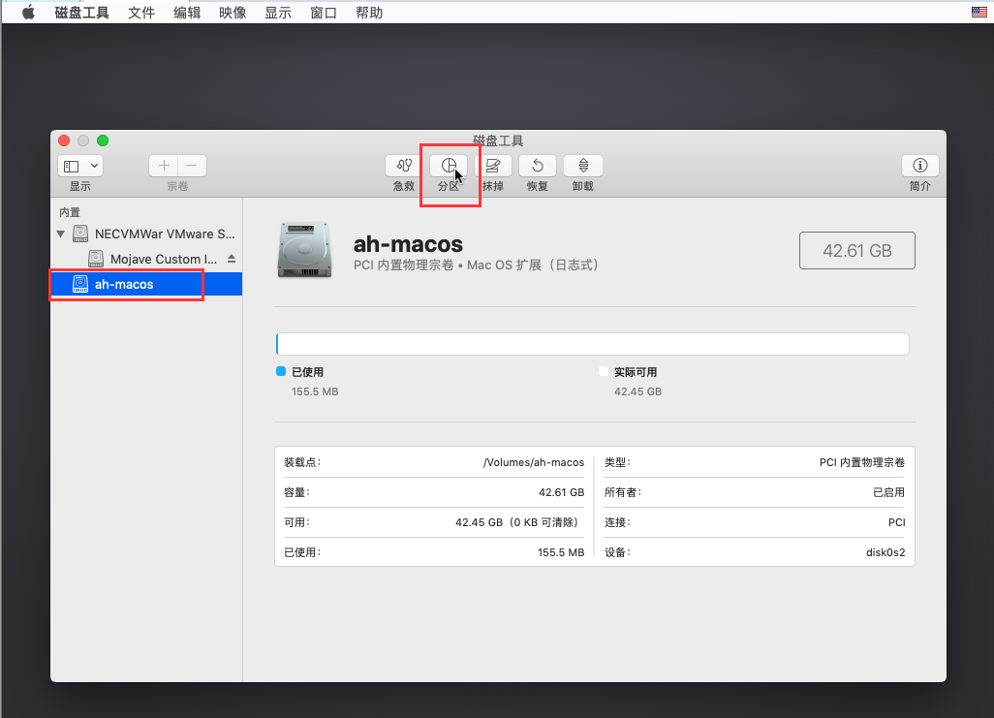Select the ah-macos volume in sidebar
Screen dimensions: 994x718
coord(124,284)
